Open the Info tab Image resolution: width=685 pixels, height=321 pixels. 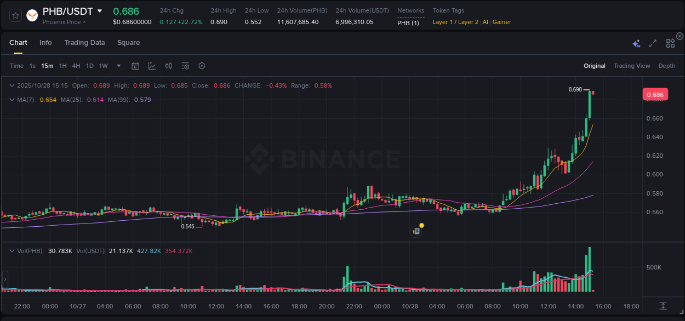[x=45, y=43]
